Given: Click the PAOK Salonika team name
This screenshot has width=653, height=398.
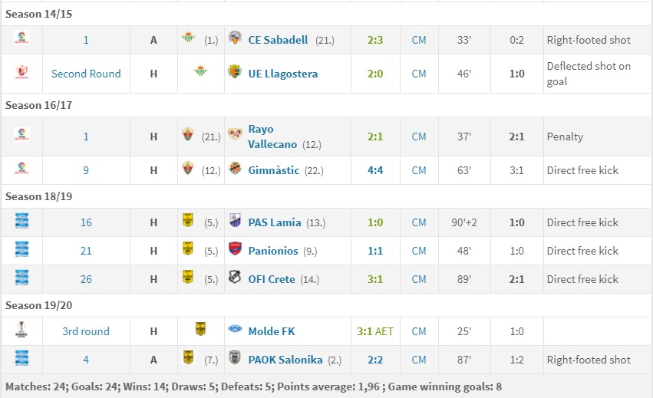Looking at the screenshot, I should [285, 360].
